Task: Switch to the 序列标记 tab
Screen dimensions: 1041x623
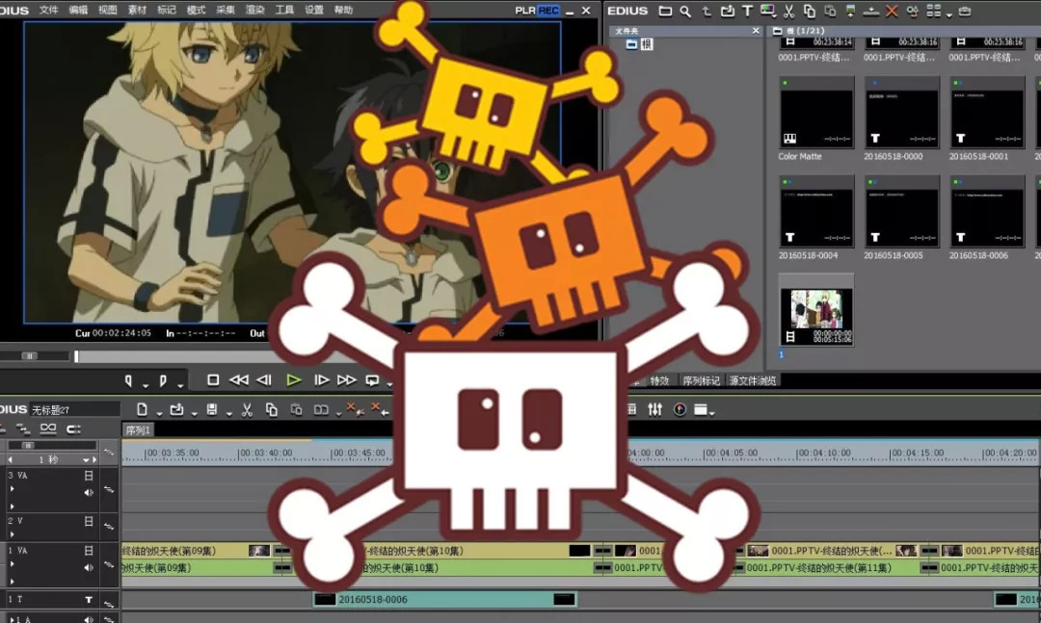Action: coord(701,381)
